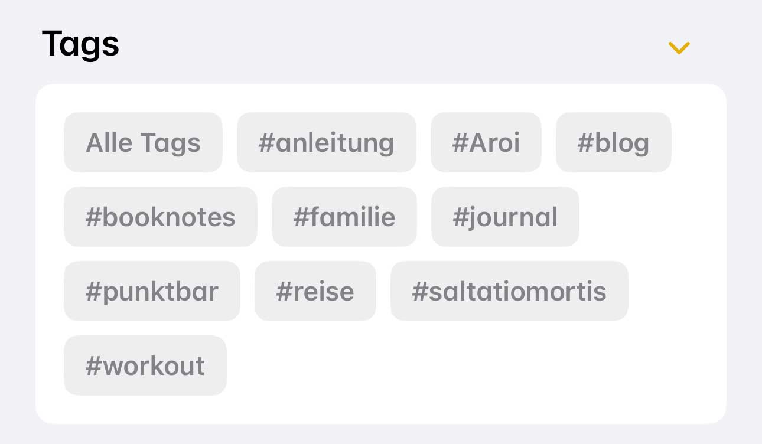Viewport: 762px width, 444px height.
Task: Show posts tagged #workout
Action: pos(145,365)
